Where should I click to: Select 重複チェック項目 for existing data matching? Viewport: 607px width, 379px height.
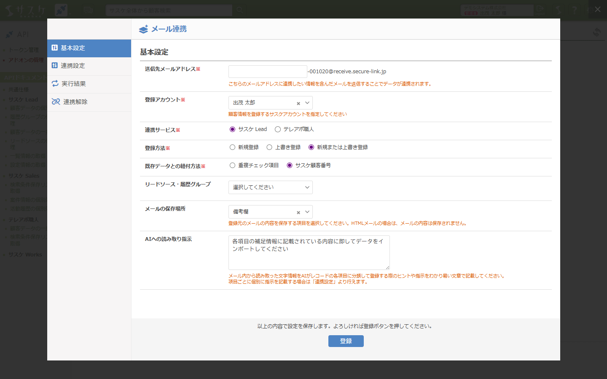(232, 165)
